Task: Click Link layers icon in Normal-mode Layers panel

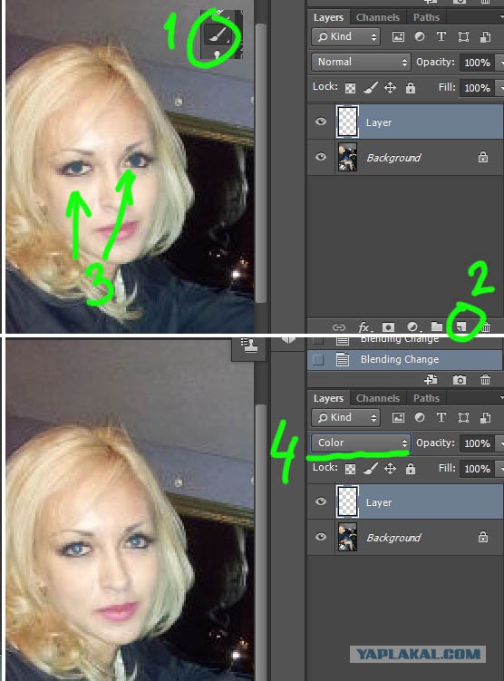Action: 339,327
